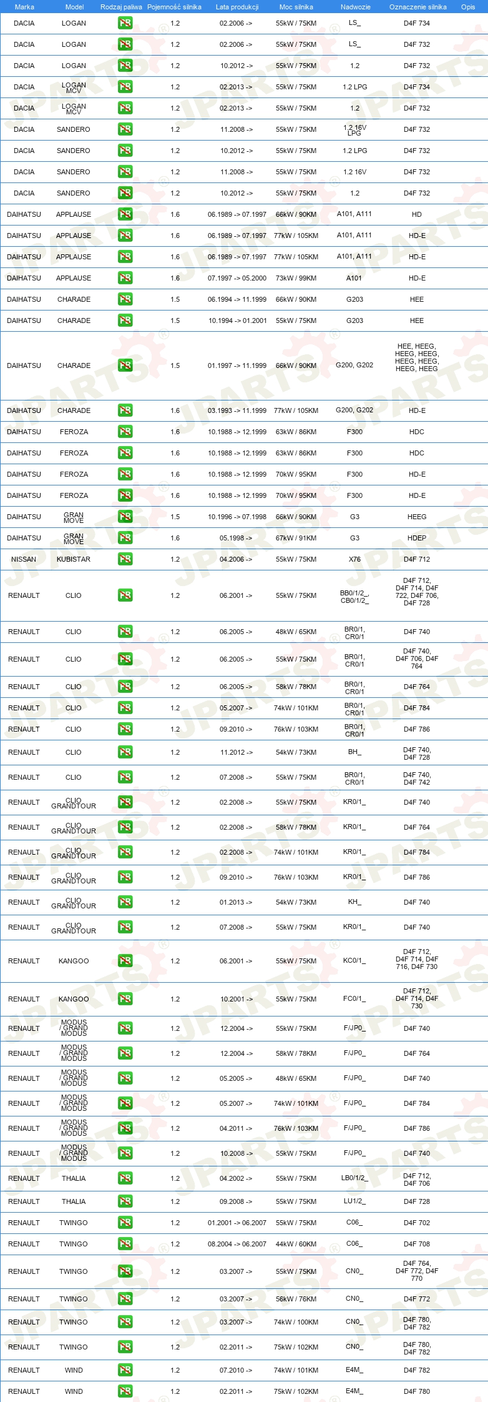Click the Model column header
Image resolution: width=488 pixels, height=1402 pixels.
coord(74,7)
